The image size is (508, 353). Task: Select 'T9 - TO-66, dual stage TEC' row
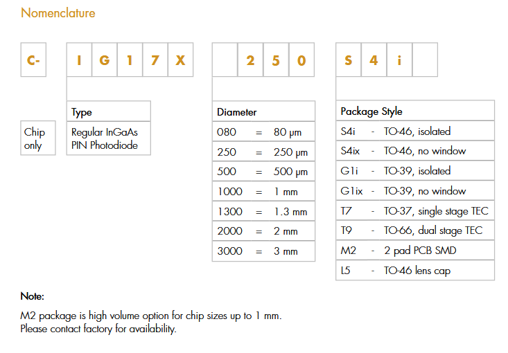pyautogui.click(x=414, y=230)
